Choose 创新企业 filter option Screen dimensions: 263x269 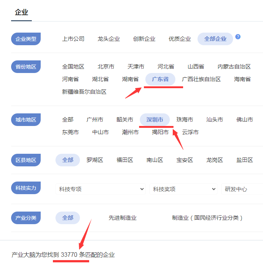(144, 39)
